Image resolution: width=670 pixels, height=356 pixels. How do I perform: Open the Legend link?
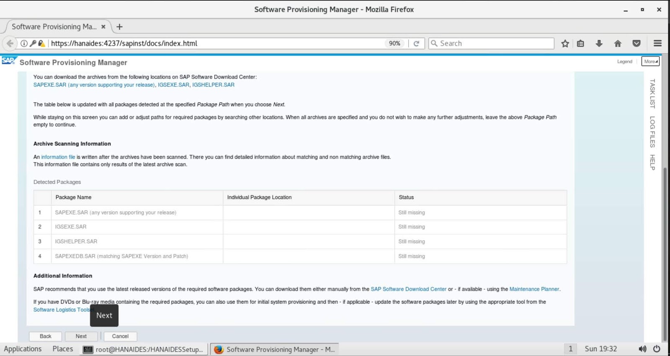624,61
